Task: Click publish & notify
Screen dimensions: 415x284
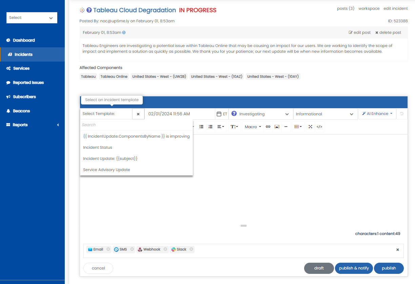Action: tap(354, 268)
